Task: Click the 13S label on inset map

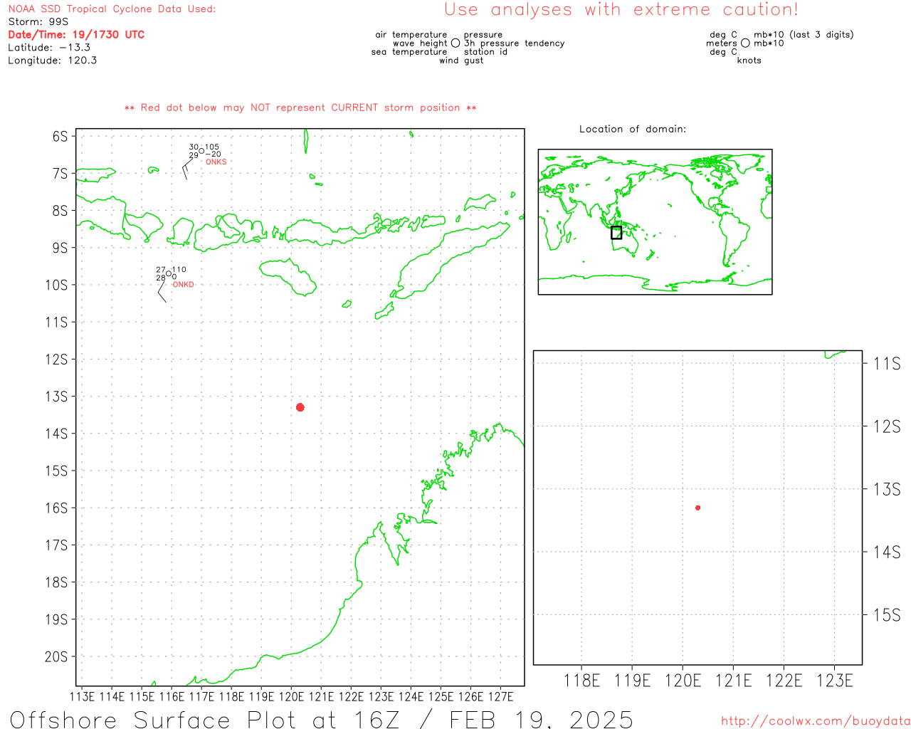Action: pos(887,490)
